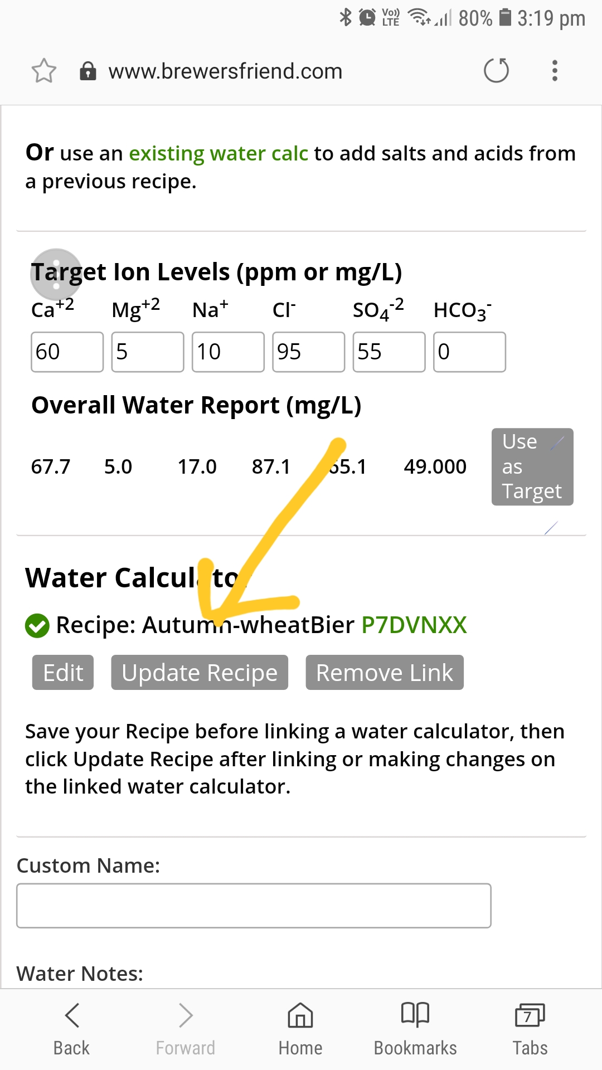Open recipe link P7DVNXX
602x1070 pixels.
coord(414,625)
